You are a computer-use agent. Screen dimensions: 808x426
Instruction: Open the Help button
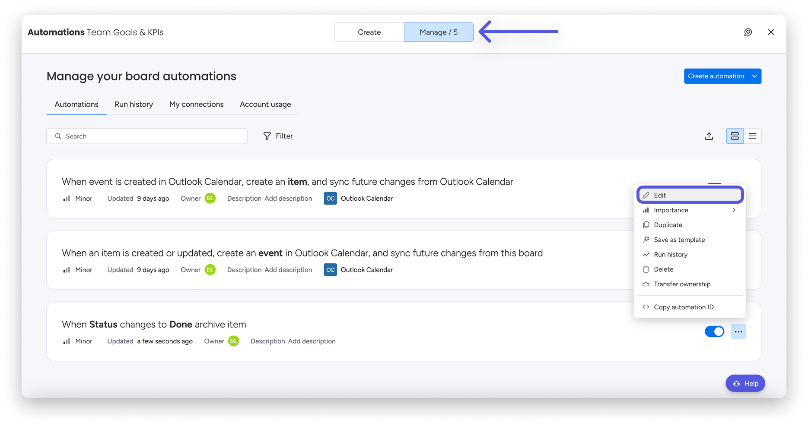click(745, 384)
